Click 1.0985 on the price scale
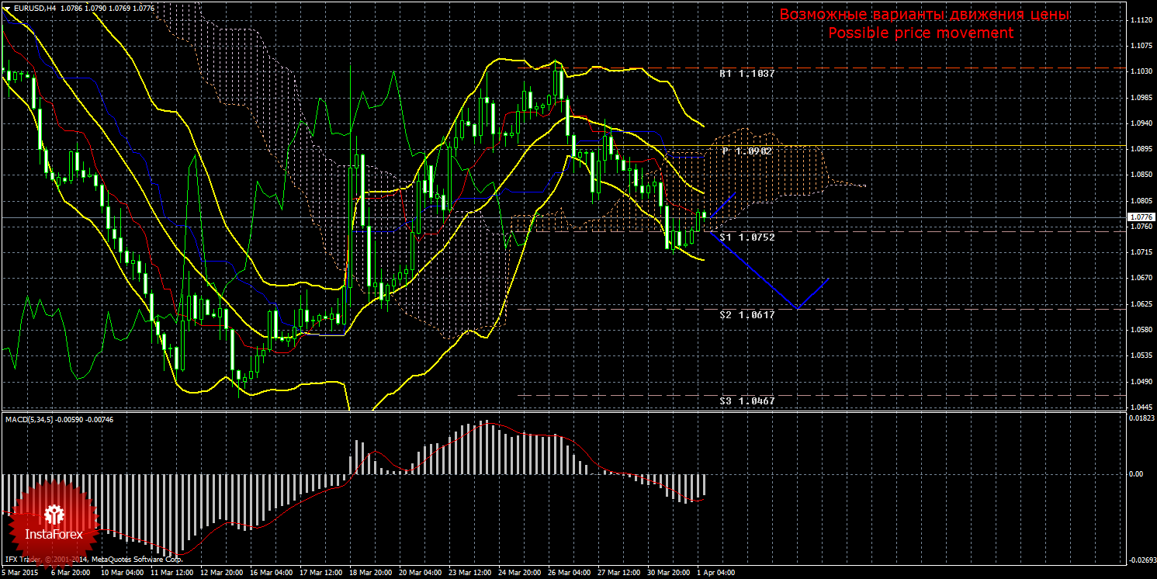Screen dimensions: 1157x579 (x=1141, y=99)
